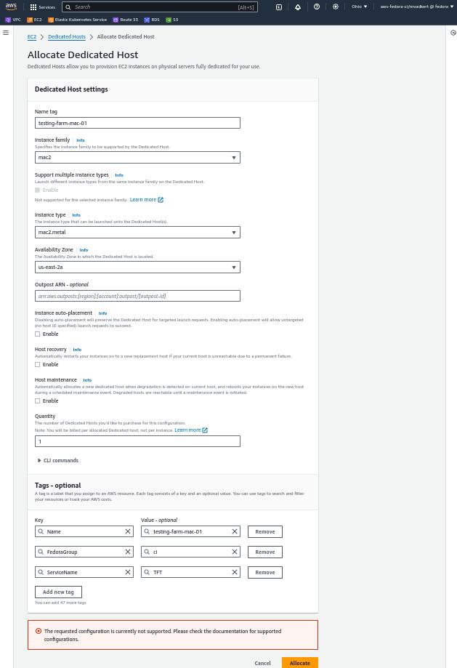The height and width of the screenshot is (668, 457).
Task: Open the settings gear in the header
Action: click(336, 7)
